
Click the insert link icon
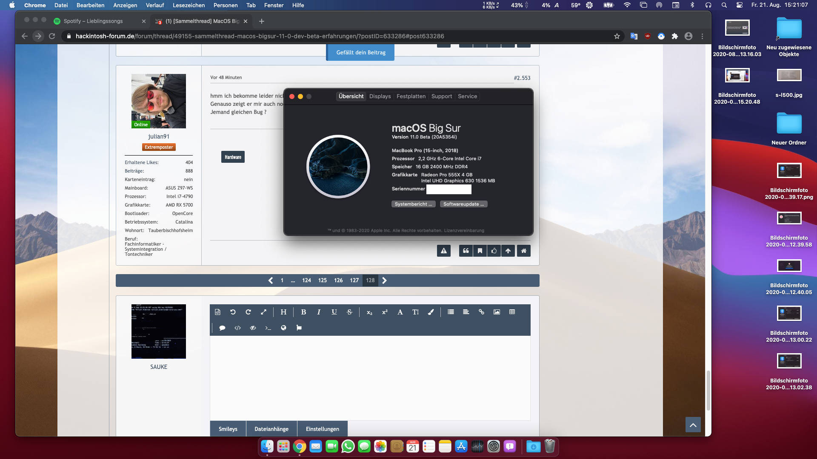point(481,312)
